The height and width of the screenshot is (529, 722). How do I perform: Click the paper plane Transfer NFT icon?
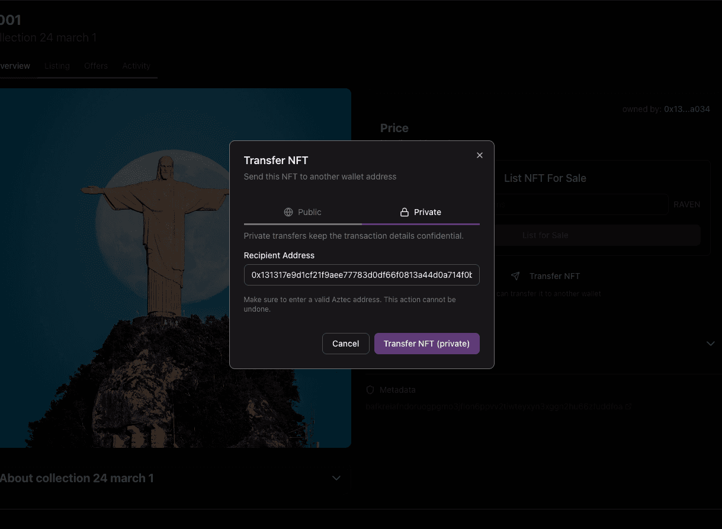[x=515, y=276]
